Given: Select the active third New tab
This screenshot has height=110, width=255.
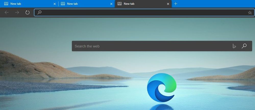Looking at the screenshot, I should click(x=143, y=4).
